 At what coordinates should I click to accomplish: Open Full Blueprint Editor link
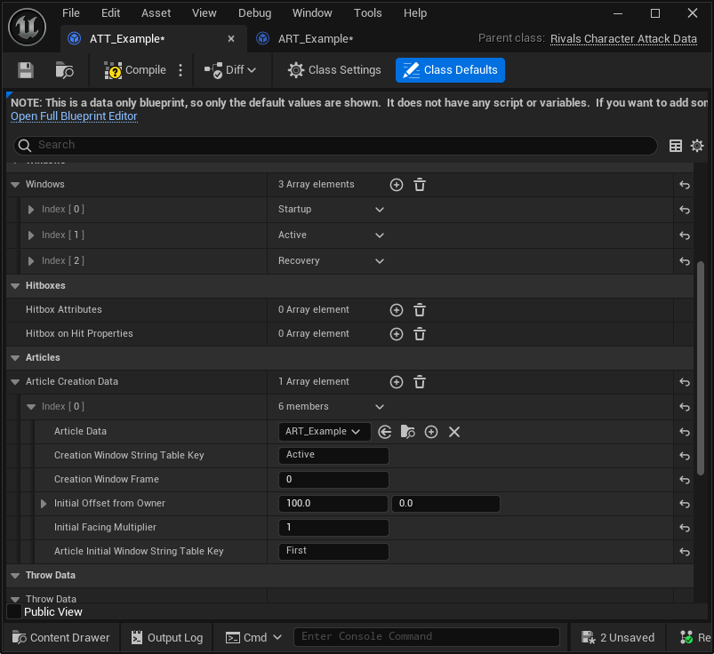[74, 116]
